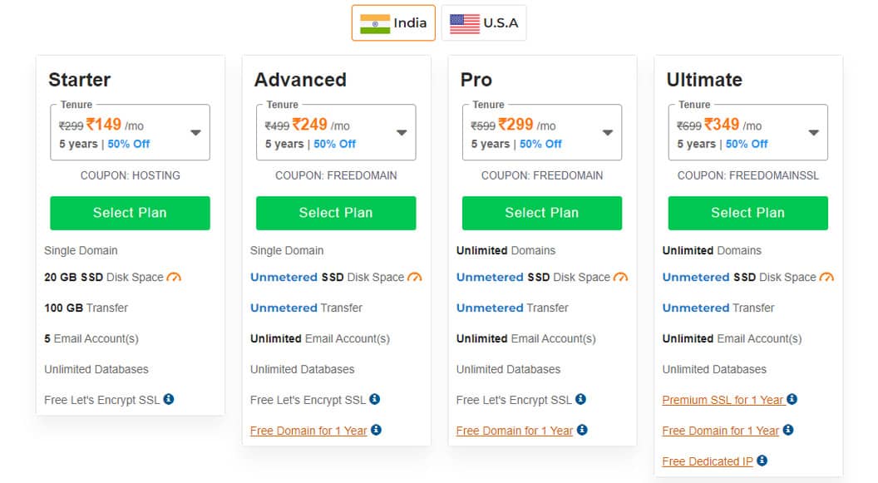Click the India flag icon
878x483 pixels.
tap(375, 22)
